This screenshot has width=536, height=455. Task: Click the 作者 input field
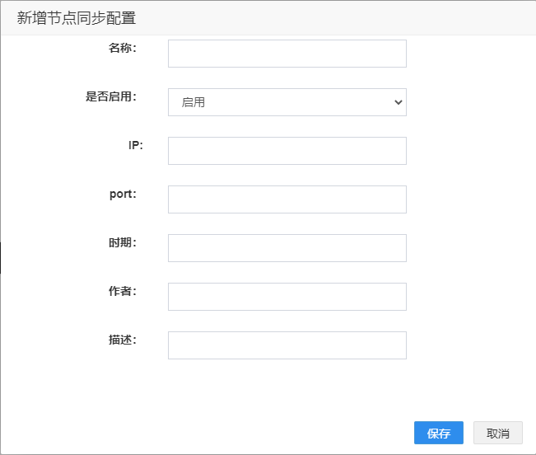click(x=287, y=297)
